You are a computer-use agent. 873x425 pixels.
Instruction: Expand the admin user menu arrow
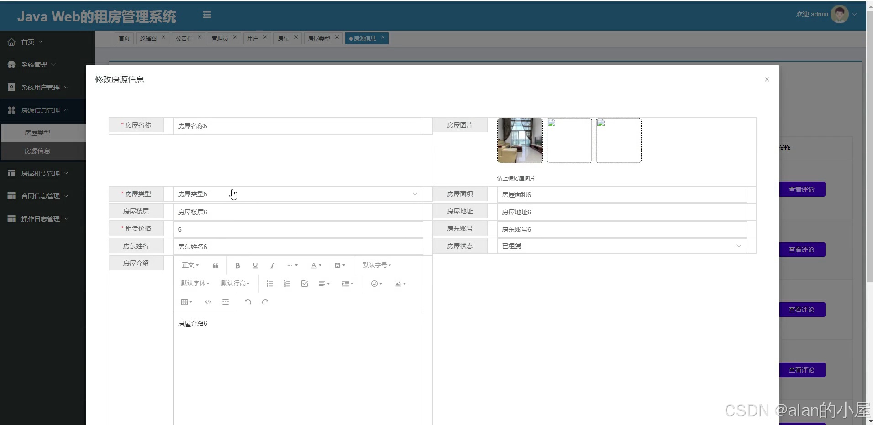tap(854, 14)
